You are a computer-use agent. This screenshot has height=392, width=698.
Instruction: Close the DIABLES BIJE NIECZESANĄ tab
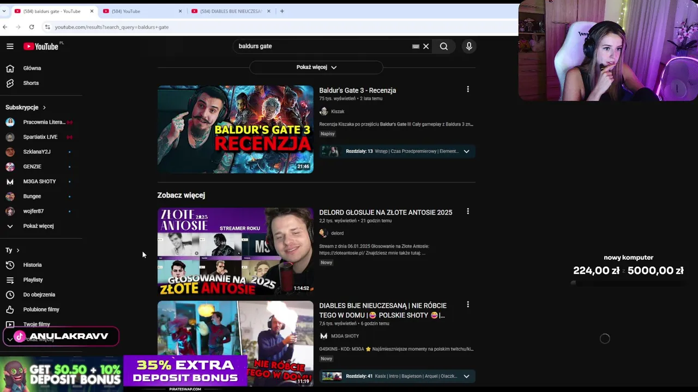269,11
